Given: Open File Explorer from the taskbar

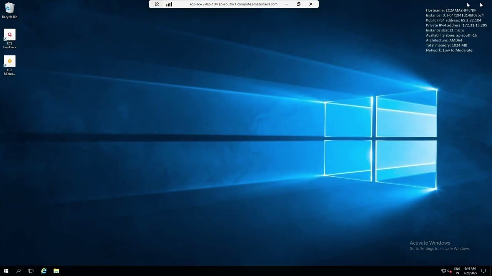Looking at the screenshot, I should (56, 271).
